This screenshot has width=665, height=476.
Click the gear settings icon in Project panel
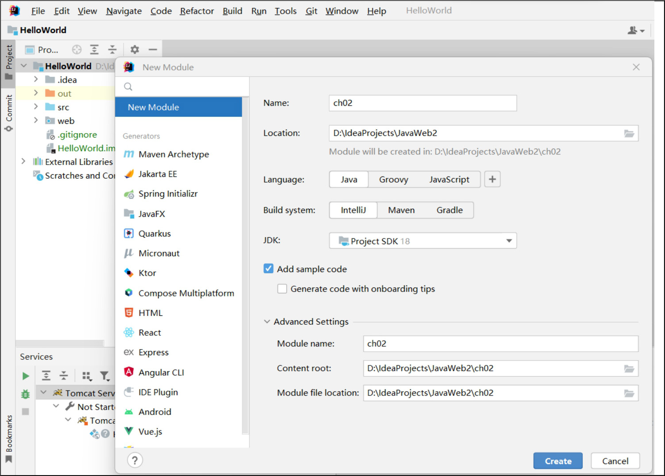click(135, 50)
